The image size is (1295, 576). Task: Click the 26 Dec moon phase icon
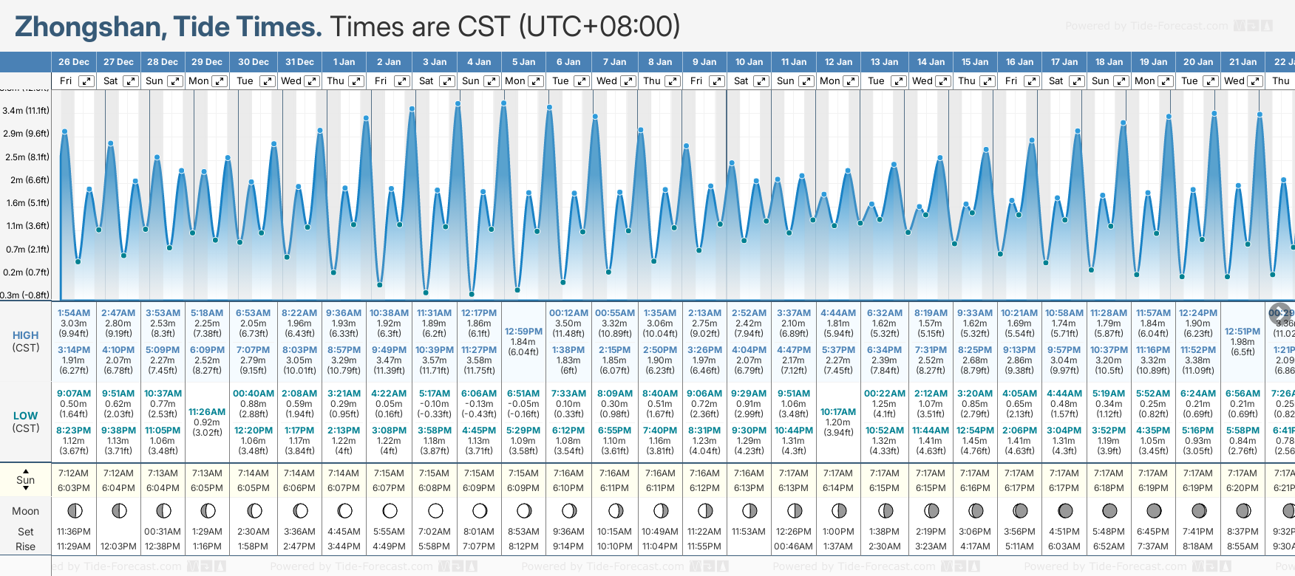[74, 510]
